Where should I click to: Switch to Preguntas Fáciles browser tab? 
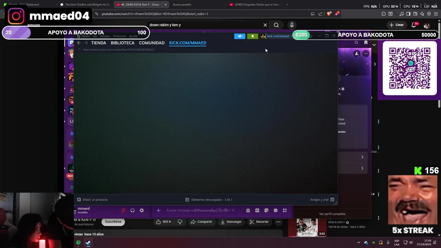tap(255, 4)
